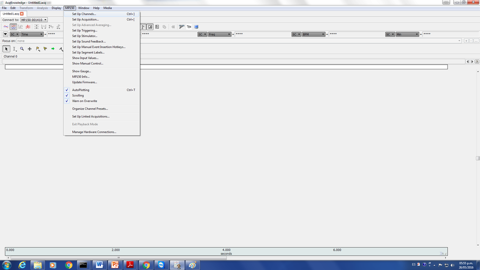The image size is (480, 270).
Task: Click the Focus on none input field
Action: click(239, 41)
